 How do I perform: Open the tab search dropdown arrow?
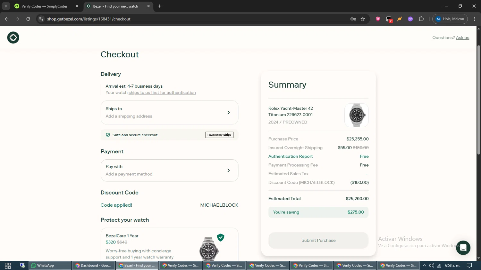[6, 6]
